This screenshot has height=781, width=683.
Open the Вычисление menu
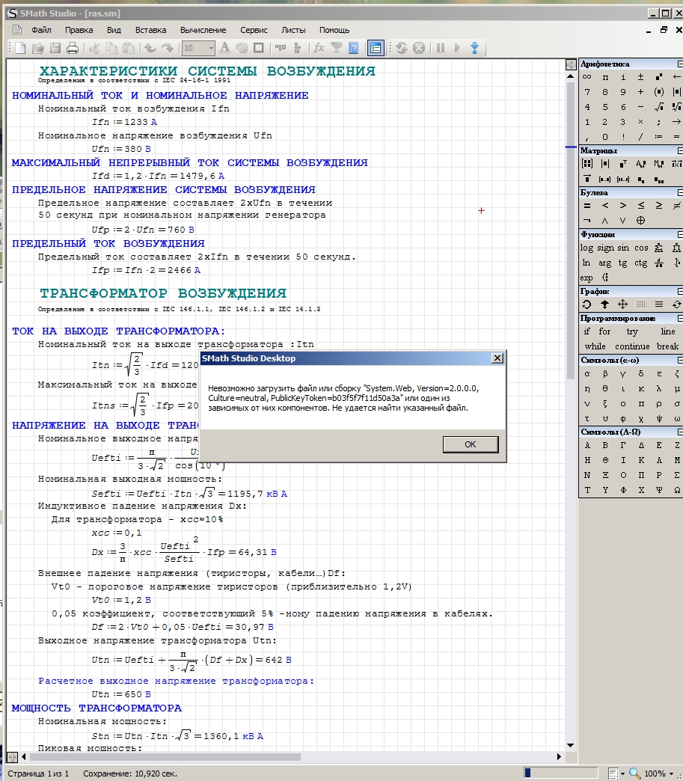coord(203,30)
